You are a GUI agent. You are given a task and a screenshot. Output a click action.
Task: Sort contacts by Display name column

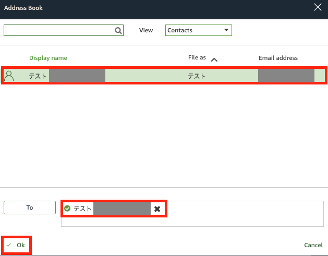pyautogui.click(x=48, y=58)
